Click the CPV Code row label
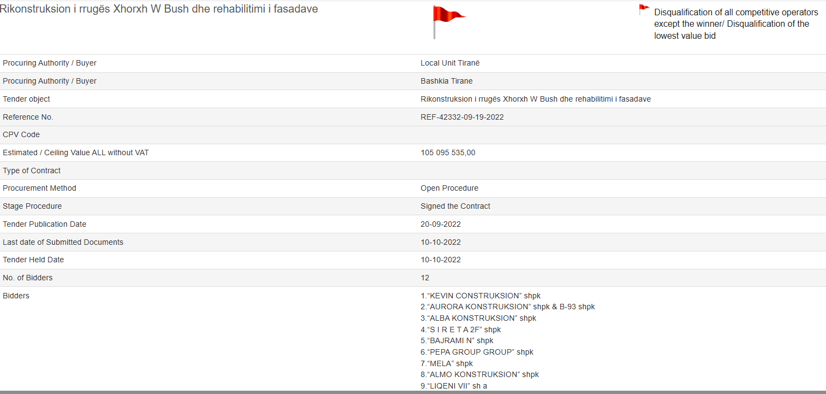 click(x=21, y=134)
